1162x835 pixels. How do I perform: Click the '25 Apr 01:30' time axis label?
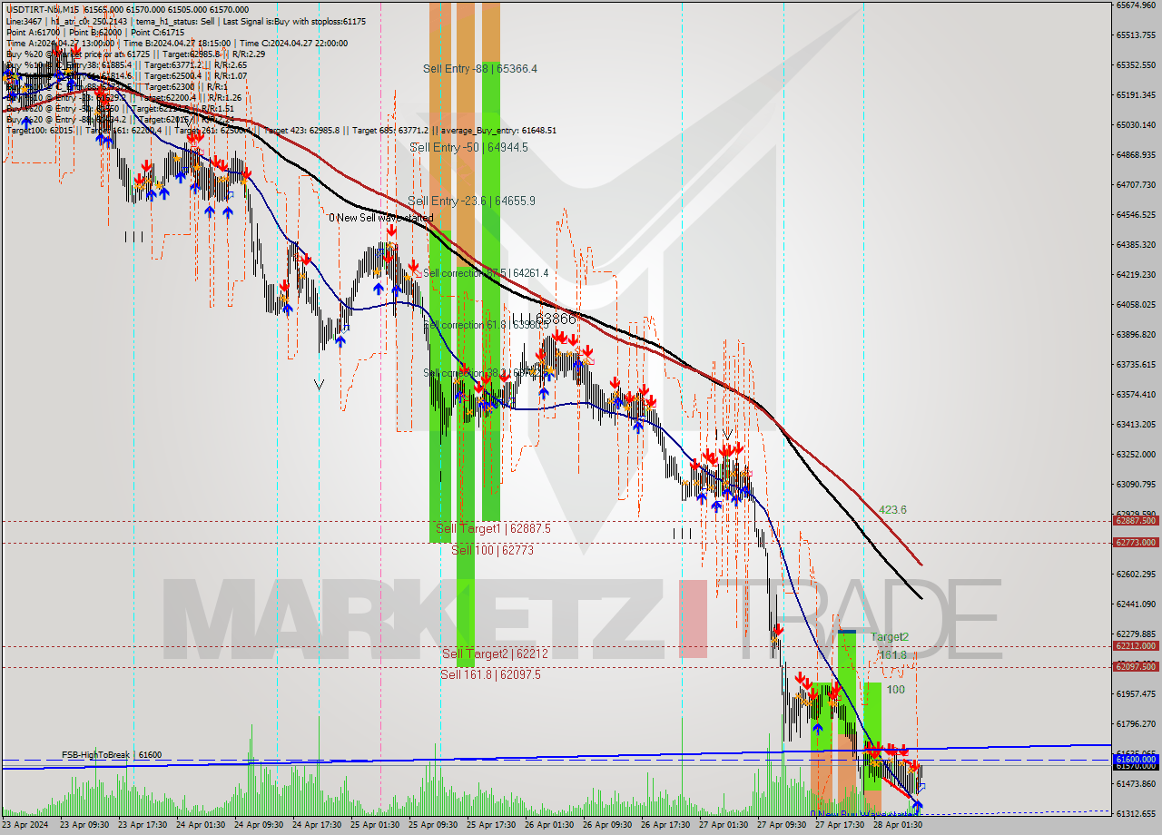click(x=375, y=826)
